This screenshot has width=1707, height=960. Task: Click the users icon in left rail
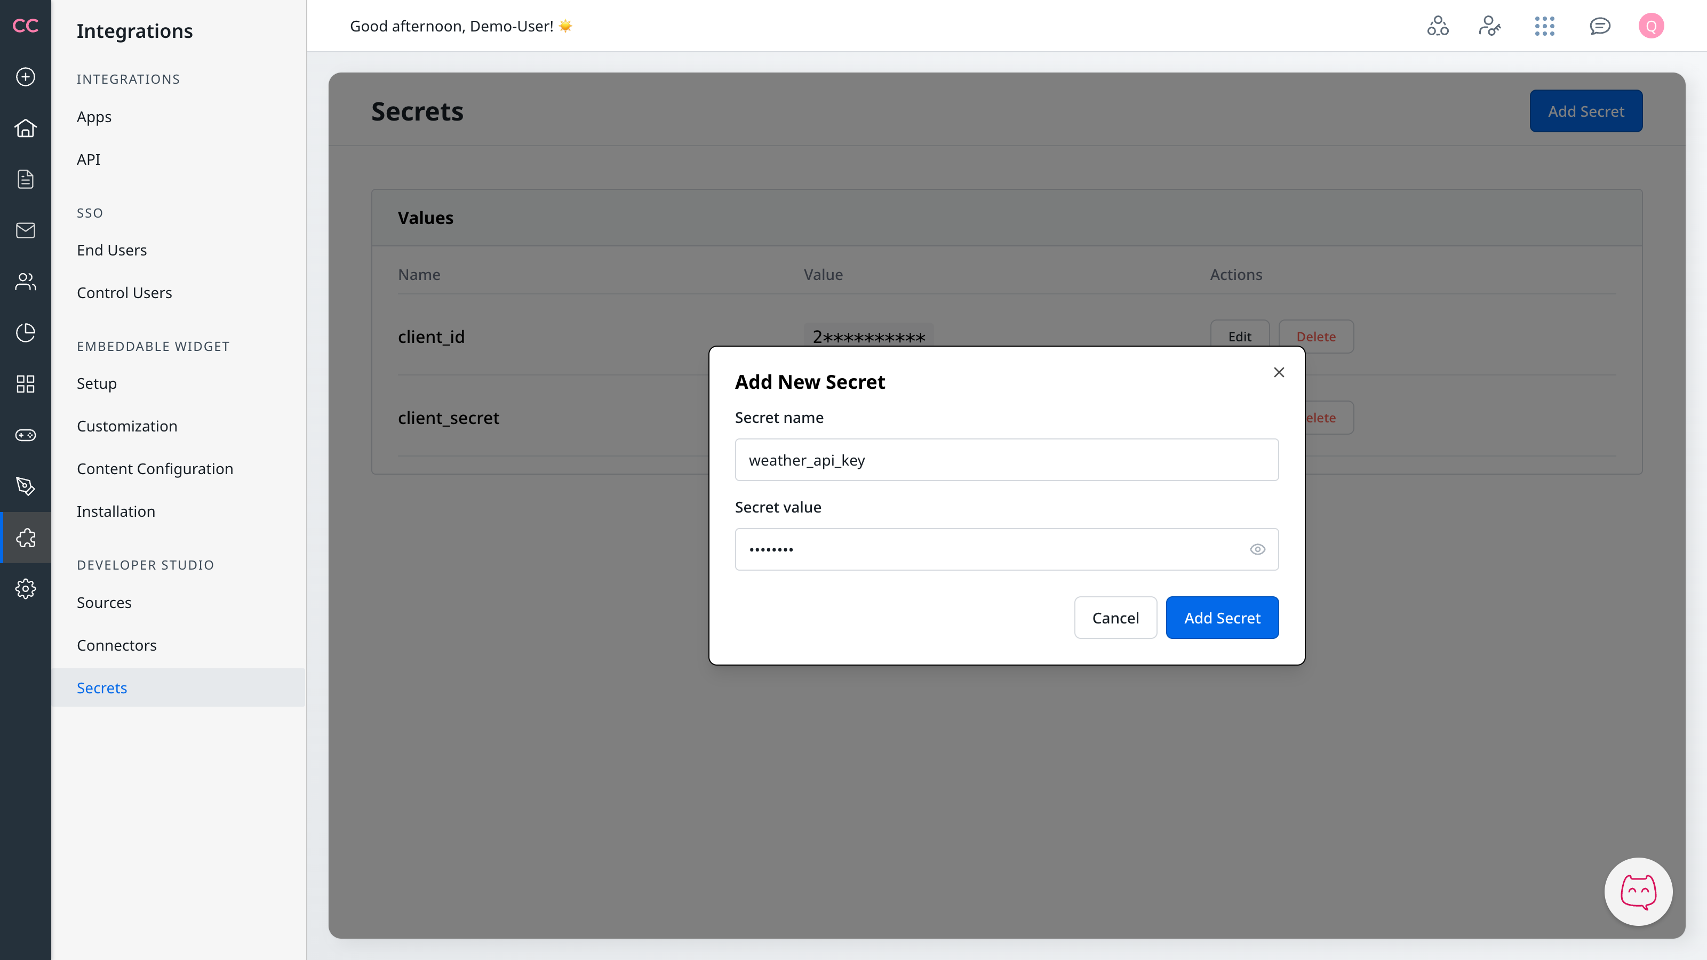[25, 282]
